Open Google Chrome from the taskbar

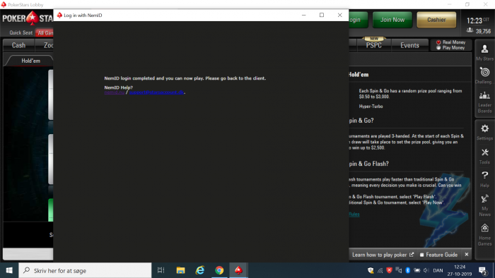click(219, 270)
